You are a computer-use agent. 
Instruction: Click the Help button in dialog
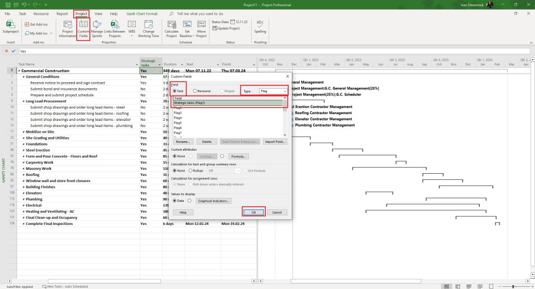(183, 212)
